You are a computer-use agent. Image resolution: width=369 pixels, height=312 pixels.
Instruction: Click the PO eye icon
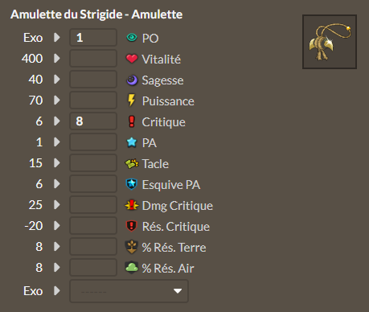(x=132, y=38)
